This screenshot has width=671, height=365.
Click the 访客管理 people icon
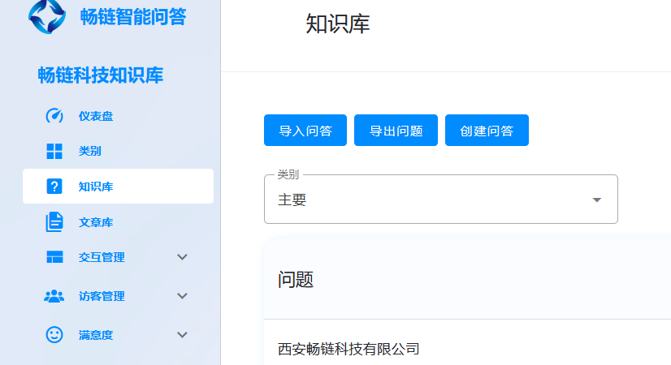(x=54, y=296)
